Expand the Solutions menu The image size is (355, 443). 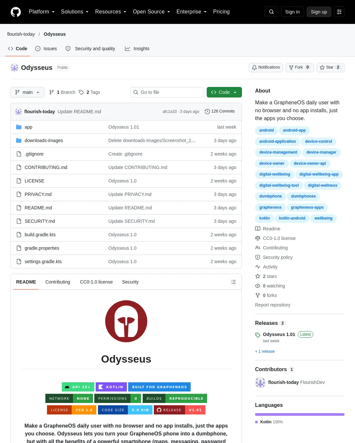tap(75, 12)
